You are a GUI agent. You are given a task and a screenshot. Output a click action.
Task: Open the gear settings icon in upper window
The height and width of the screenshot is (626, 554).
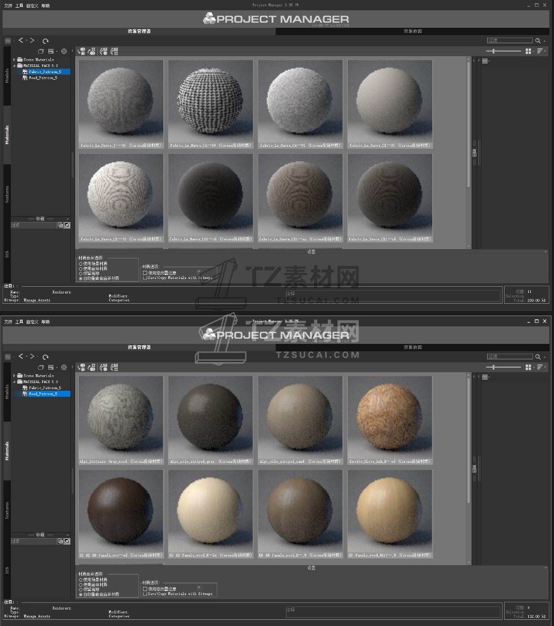point(64,51)
